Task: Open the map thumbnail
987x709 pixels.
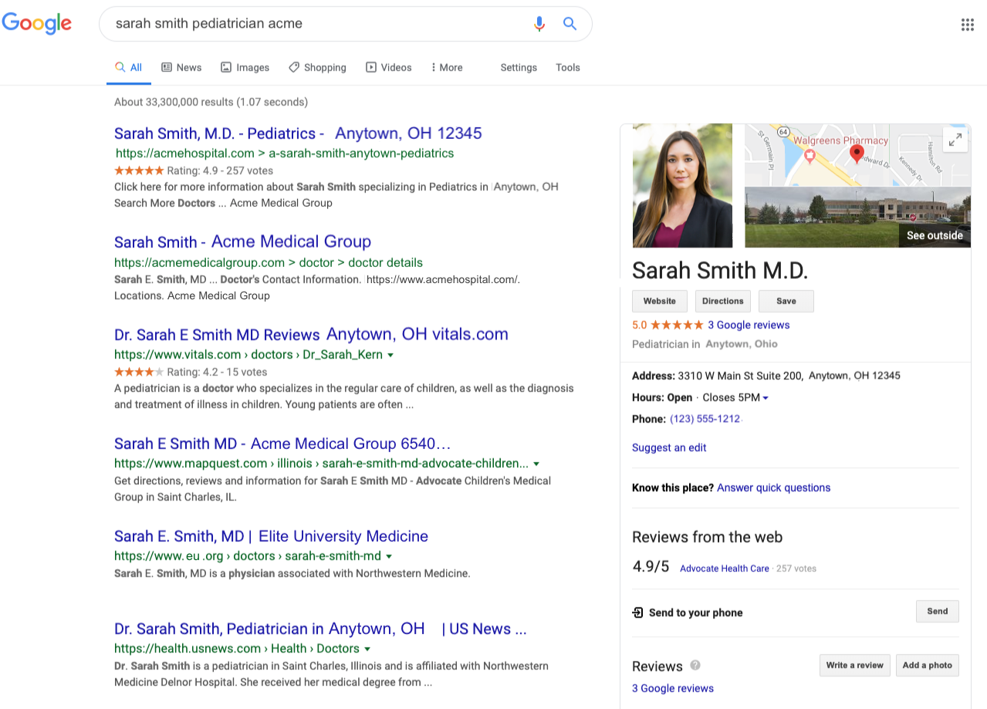Action: pos(857,154)
